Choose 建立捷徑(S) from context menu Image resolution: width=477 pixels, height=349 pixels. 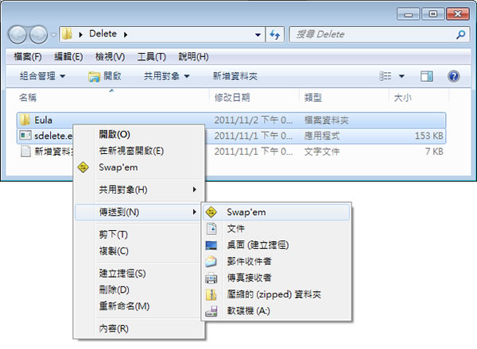(x=139, y=273)
